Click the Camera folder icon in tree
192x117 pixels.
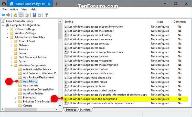tap(20, 106)
